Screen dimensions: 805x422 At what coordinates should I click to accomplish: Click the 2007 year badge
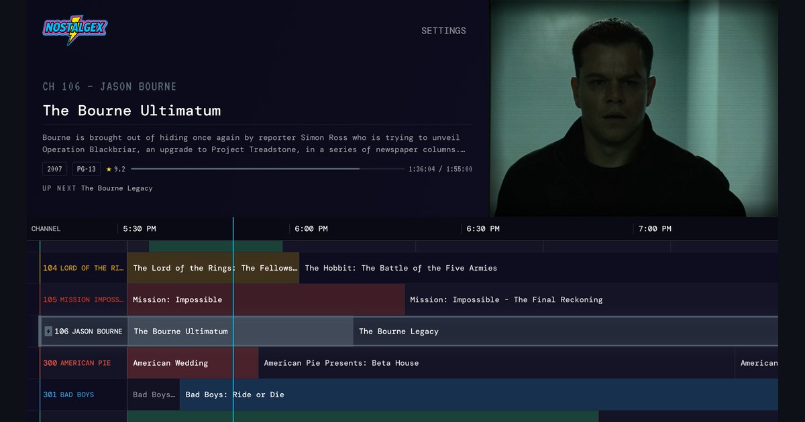(54, 169)
